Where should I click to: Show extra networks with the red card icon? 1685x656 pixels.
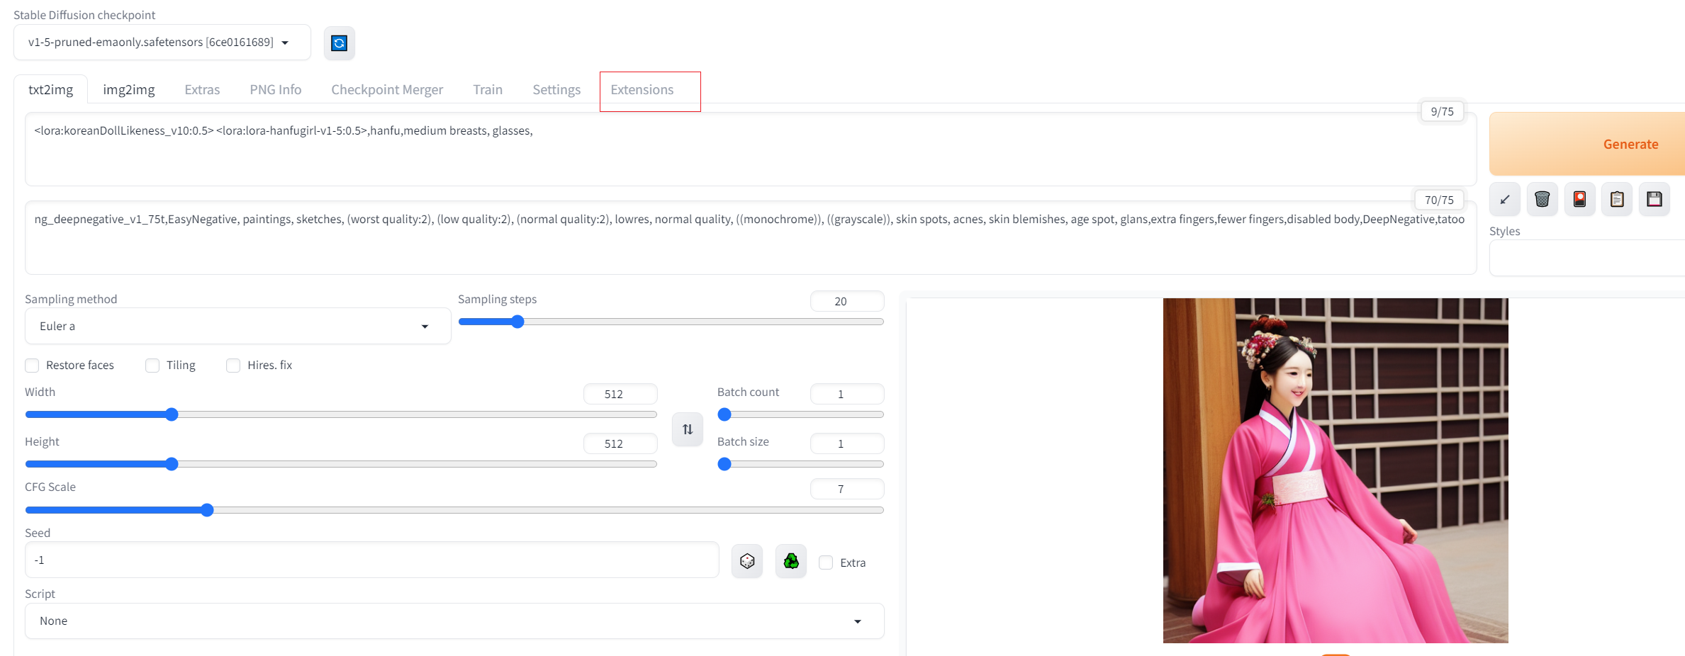click(1579, 199)
